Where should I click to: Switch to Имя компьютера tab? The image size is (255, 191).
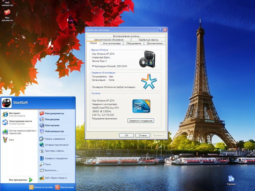[x=112, y=43]
